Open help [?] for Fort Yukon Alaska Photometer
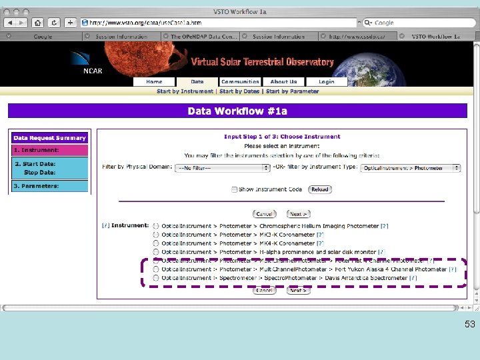The image size is (480, 360). point(453,269)
